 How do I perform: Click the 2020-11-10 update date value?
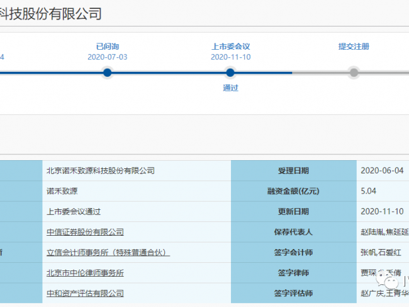point(382,211)
